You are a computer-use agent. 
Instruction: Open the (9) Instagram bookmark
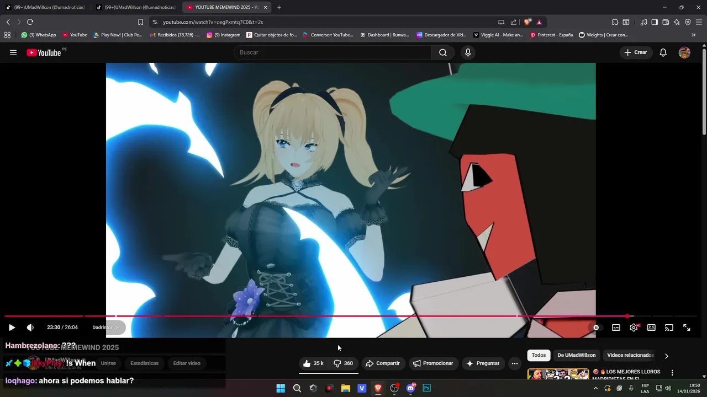[x=224, y=35]
